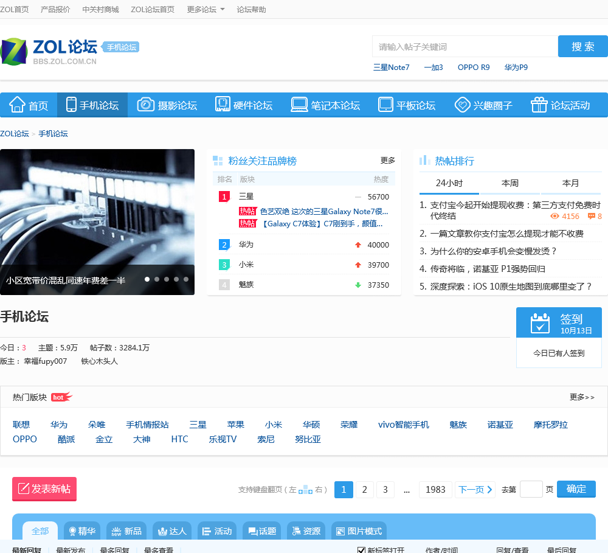Open the Galaxy C7体验 hot post
The width and height of the screenshot is (608, 553).
pyautogui.click(x=322, y=223)
